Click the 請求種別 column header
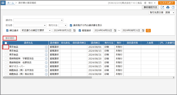This screenshot has height=95, width=177. click(54, 43)
